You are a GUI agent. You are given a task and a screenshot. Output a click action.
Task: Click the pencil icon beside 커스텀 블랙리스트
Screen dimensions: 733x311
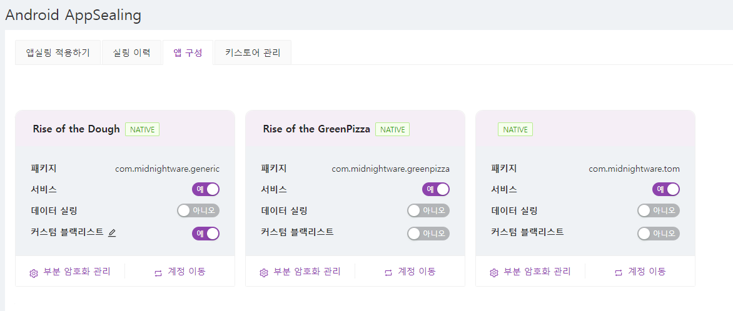tap(113, 233)
